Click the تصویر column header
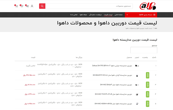The width and height of the screenshot is (173, 110). (137, 57)
